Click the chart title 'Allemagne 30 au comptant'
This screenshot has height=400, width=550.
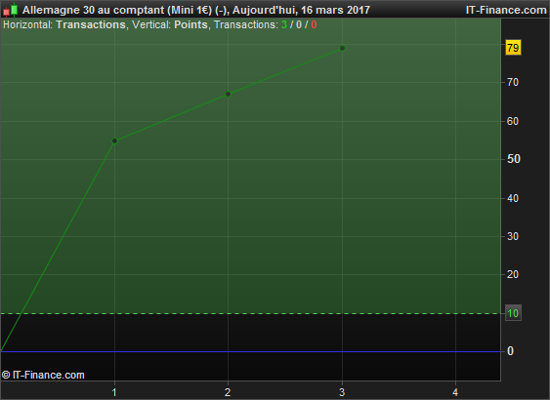click(94, 10)
